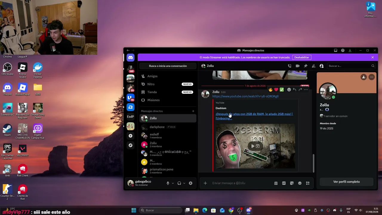Click Zollu's profile avatar in side panel
Screen dimensions: 382x215
[328, 91]
